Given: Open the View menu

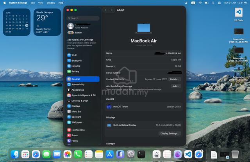Looking at the screenshot, I should point(41,3).
